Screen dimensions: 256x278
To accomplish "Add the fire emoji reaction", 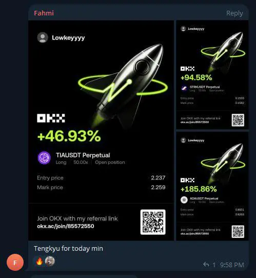I will 40,261.
